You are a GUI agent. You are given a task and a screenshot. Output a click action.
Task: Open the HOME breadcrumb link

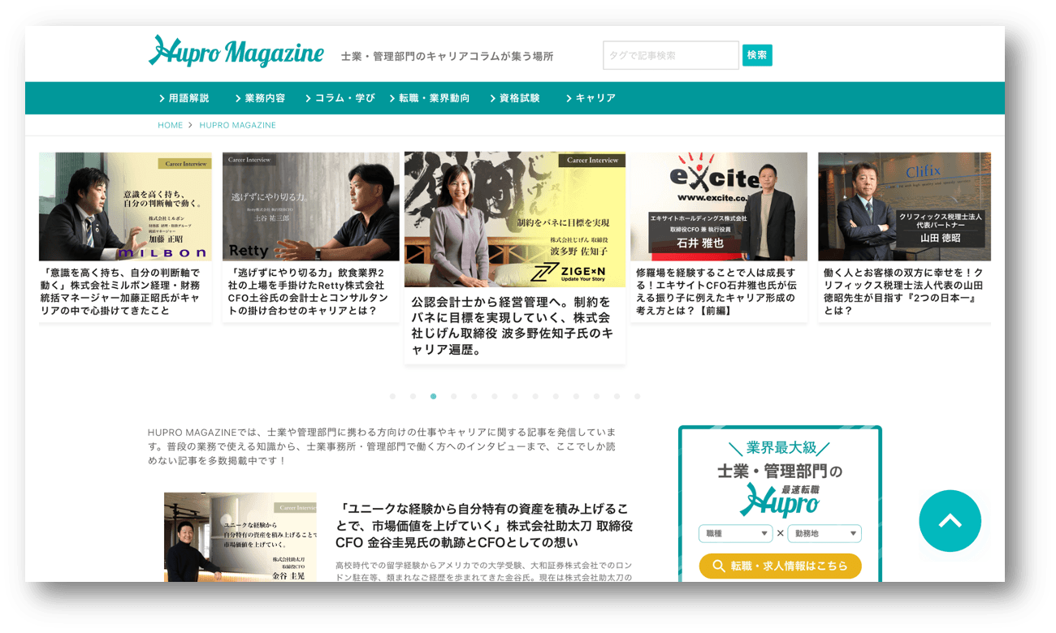coord(171,125)
